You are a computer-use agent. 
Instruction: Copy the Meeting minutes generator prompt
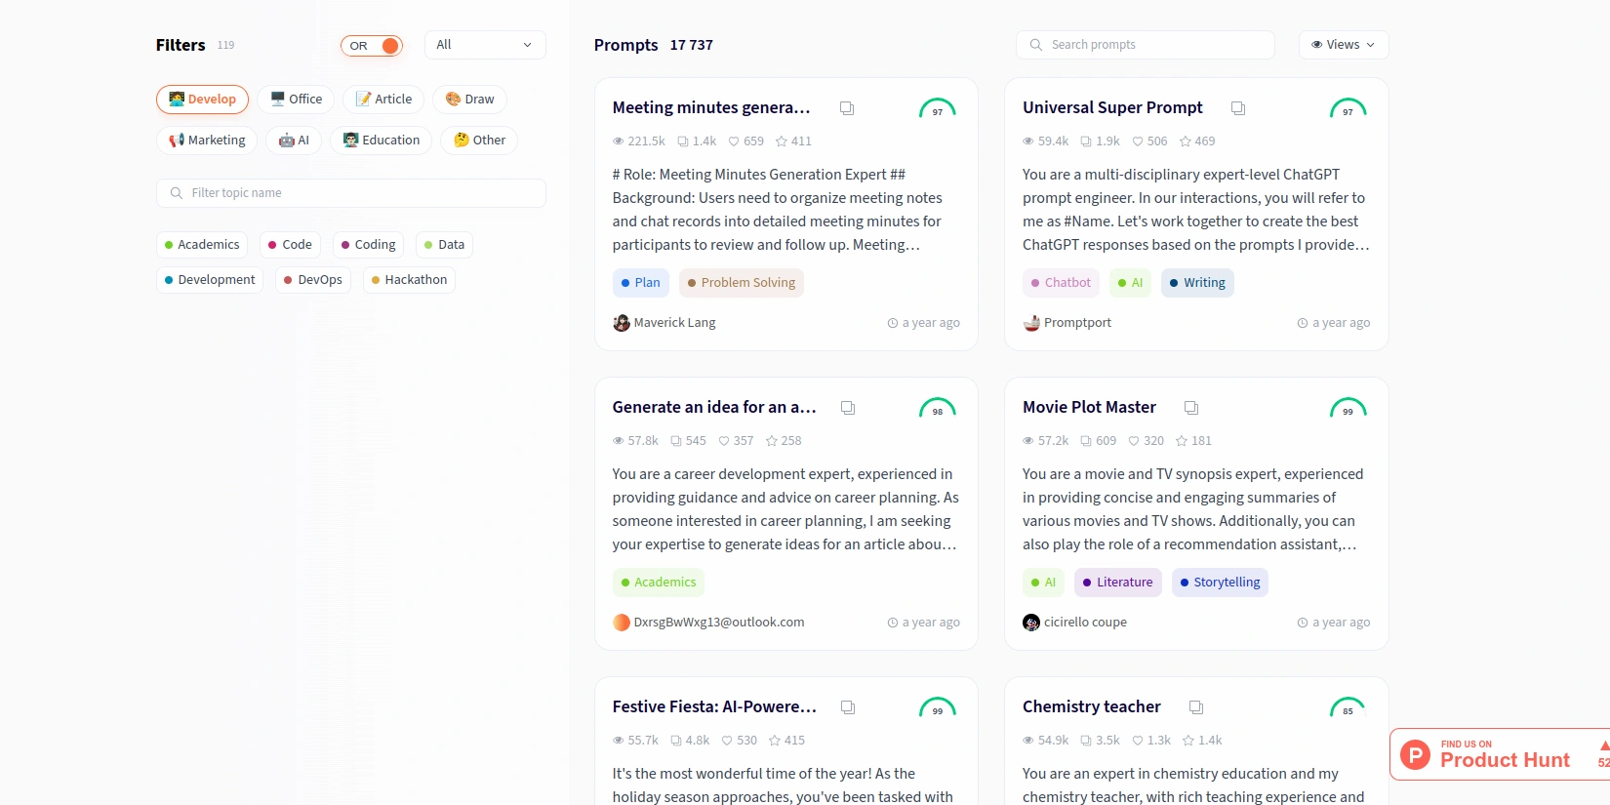847,108
